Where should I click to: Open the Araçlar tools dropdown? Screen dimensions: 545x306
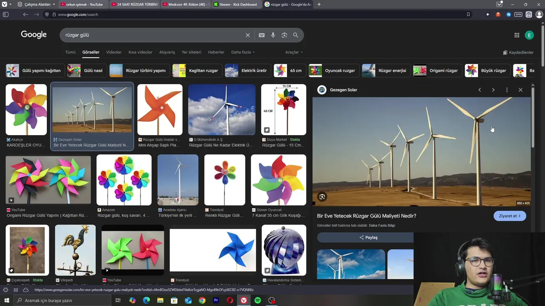click(294, 52)
